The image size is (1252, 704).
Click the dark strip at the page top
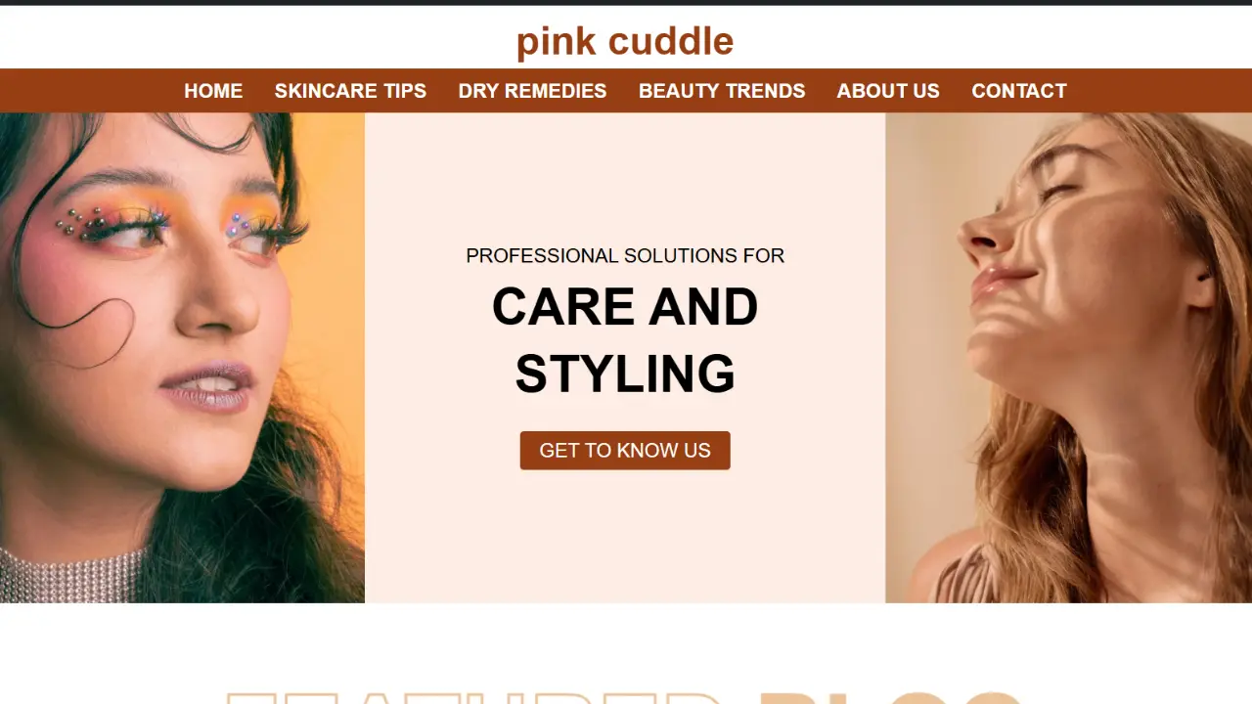(x=626, y=3)
